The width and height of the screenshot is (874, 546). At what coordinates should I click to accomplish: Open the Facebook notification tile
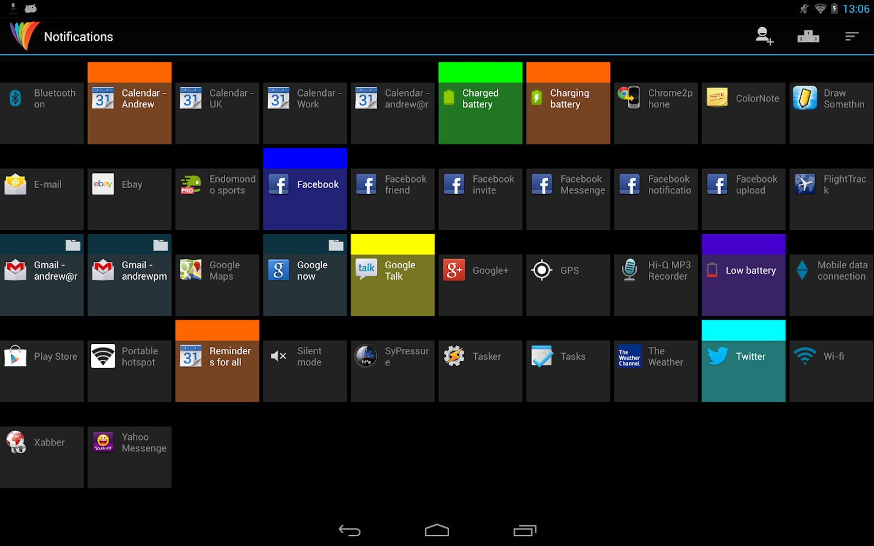click(305, 189)
